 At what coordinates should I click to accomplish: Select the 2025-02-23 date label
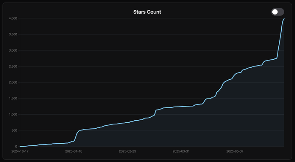127,151
